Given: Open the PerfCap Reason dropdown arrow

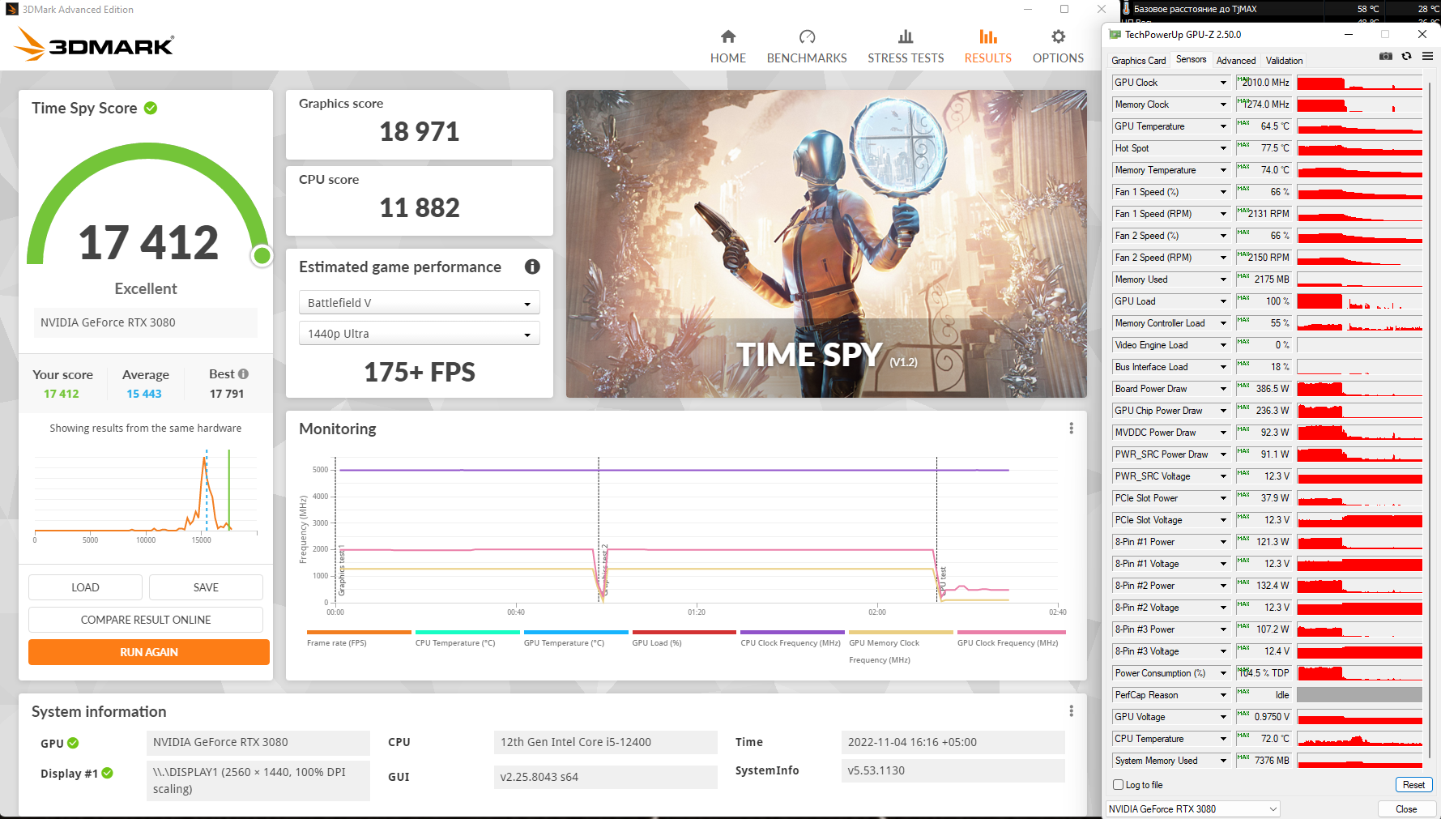Looking at the screenshot, I should [1223, 695].
